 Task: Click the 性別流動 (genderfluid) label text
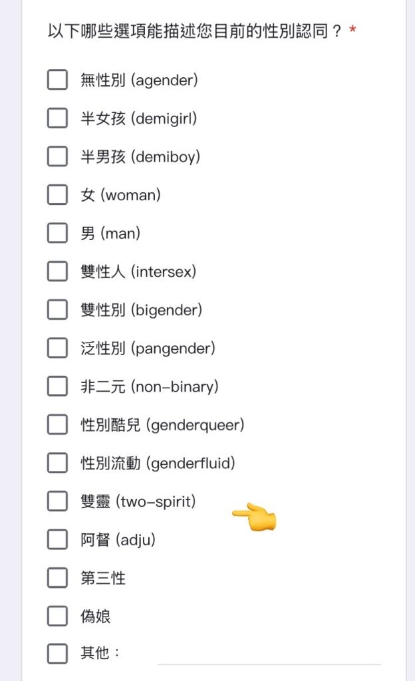click(158, 463)
